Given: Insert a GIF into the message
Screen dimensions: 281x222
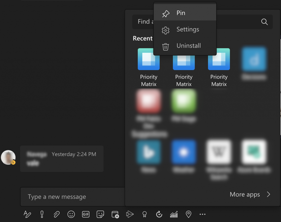Looking at the screenshot, I should [86, 214].
